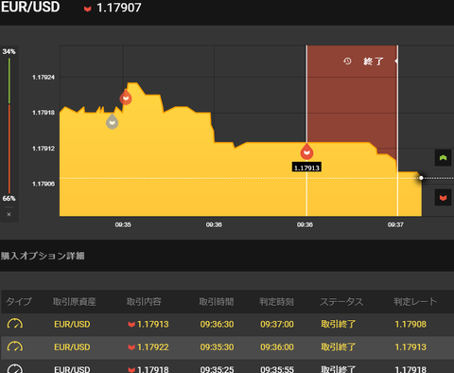Click the 判定レート column header
454x373 pixels.
tap(415, 302)
